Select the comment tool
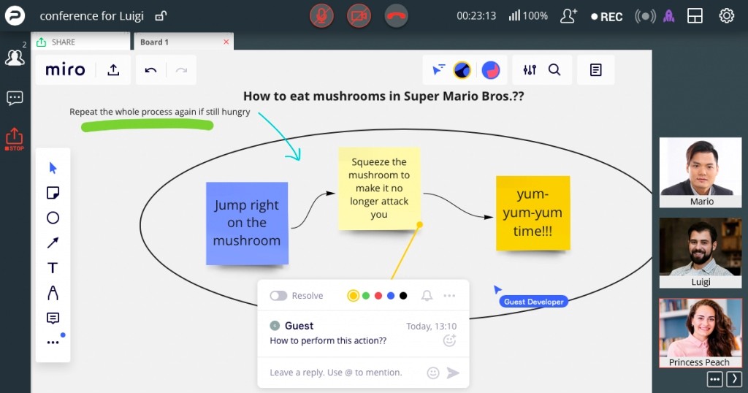The image size is (748, 393). [x=53, y=318]
